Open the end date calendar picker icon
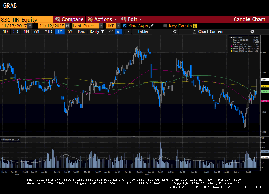This screenshot has height=194, width=269. click(x=68, y=26)
